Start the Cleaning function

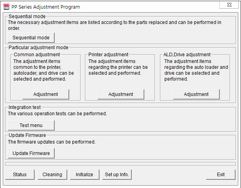(52, 175)
